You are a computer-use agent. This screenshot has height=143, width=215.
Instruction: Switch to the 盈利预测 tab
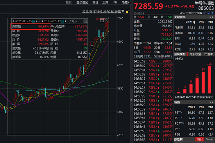(x=180, y=54)
